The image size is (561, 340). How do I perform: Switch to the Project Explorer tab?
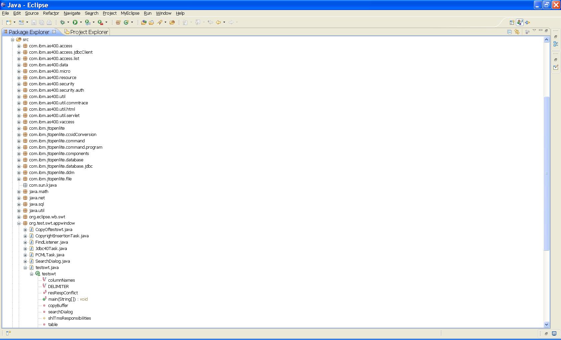click(x=86, y=32)
